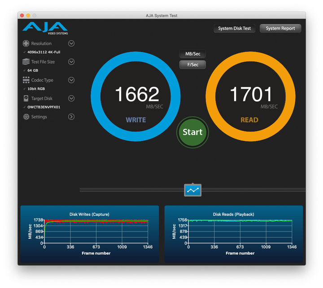Image resolution: width=323 pixels, height=288 pixels.
Task: Click the Resolution chip icon
Action: click(x=26, y=44)
